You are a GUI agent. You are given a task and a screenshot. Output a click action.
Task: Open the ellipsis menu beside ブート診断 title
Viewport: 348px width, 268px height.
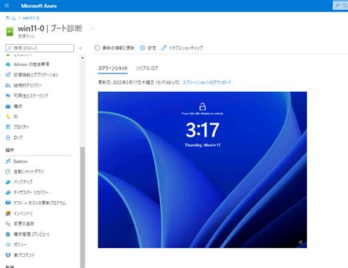pos(93,29)
